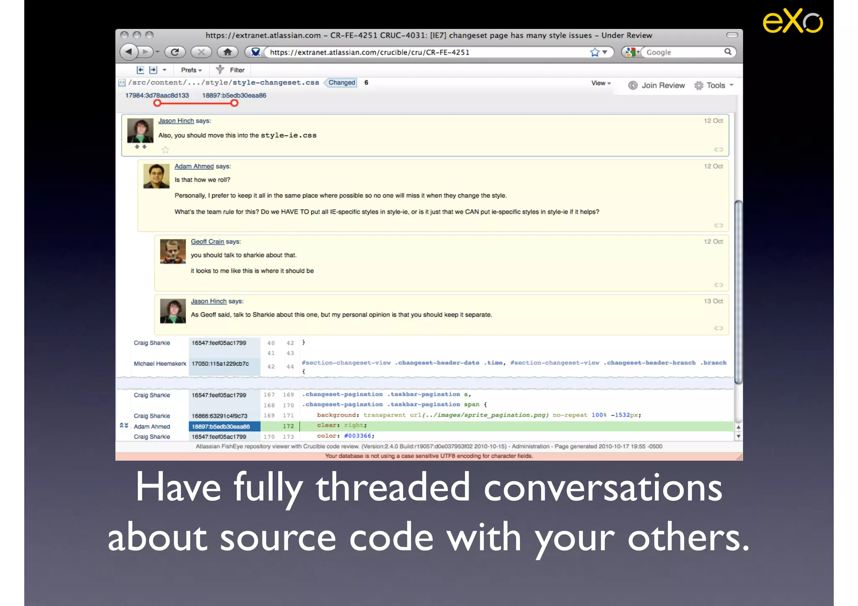Star Jason Hinch's first comment
Viewport: 858px width, 606px height.
(165, 150)
